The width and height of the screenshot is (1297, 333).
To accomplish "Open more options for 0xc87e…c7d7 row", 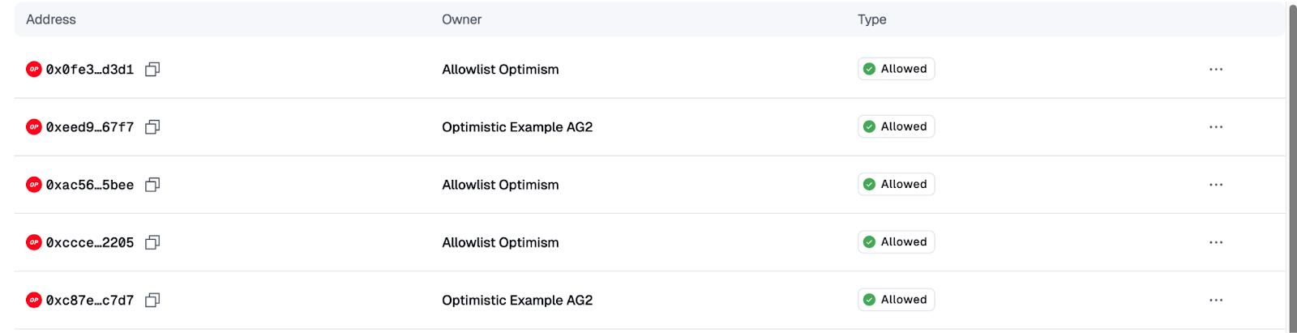I will coord(1216,300).
